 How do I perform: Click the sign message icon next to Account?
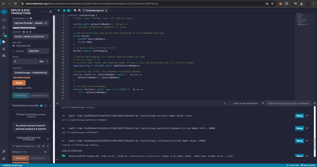point(27,32)
